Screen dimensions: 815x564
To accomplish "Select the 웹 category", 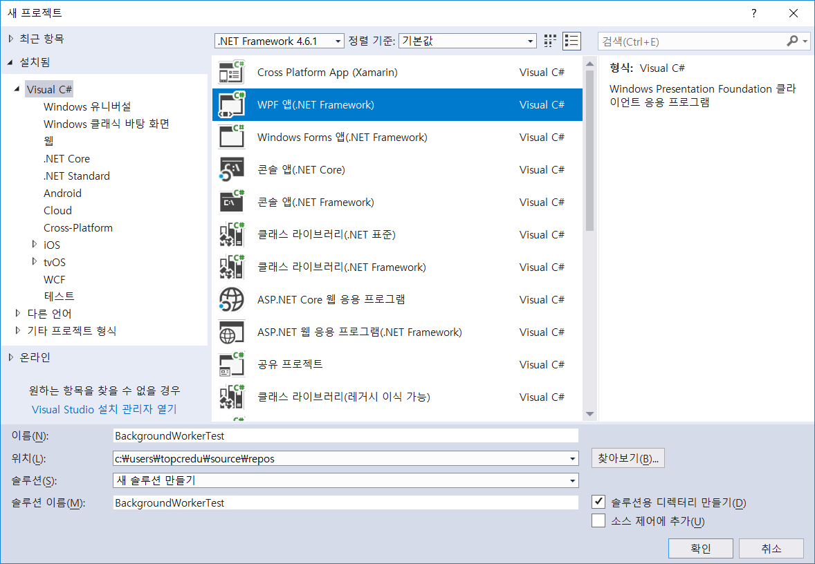I will pyautogui.click(x=49, y=141).
